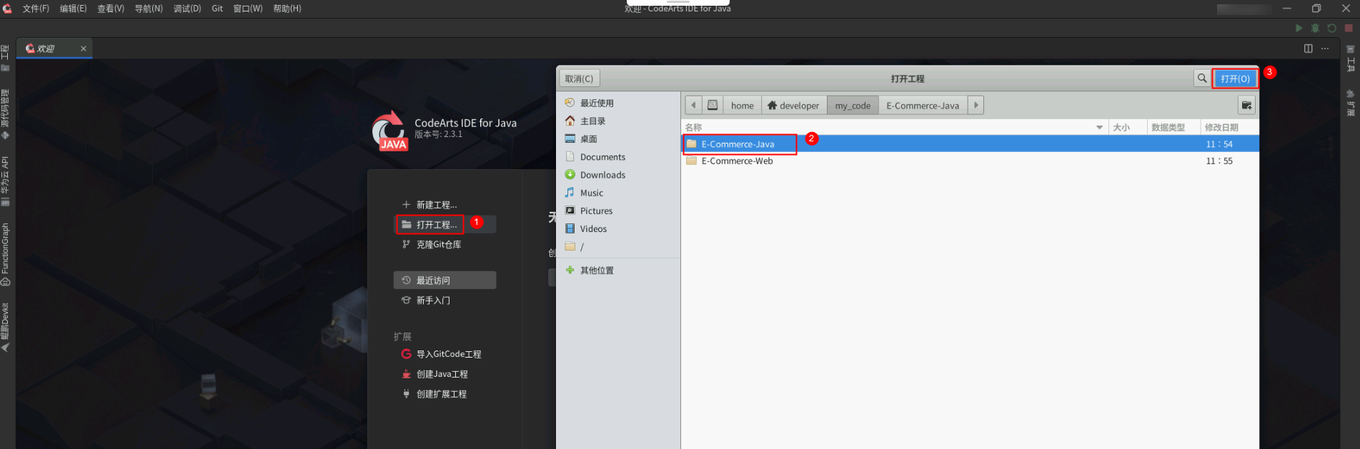Screen dimensions: 1360x449
Task: Select 最近使用 in places sidebar
Action: tap(618, 103)
